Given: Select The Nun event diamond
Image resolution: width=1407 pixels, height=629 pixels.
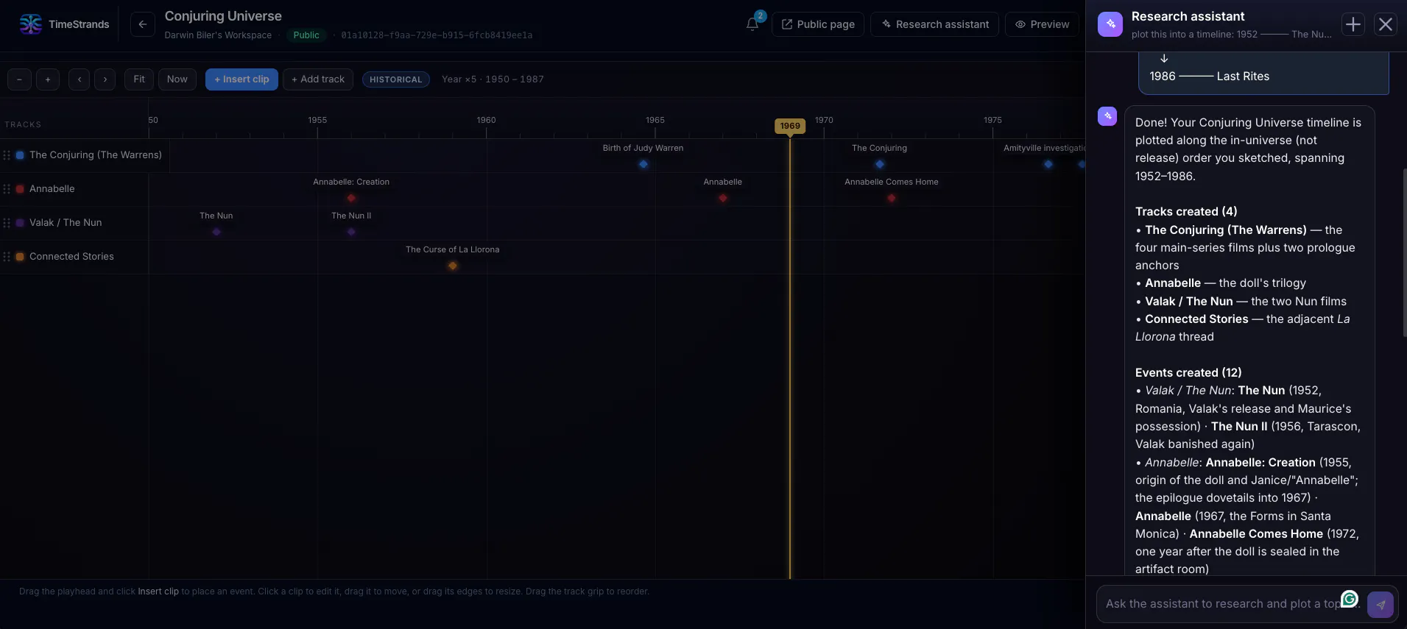Looking at the screenshot, I should pos(216,232).
